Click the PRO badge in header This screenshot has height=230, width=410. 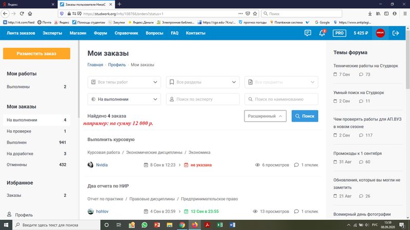tap(339, 33)
